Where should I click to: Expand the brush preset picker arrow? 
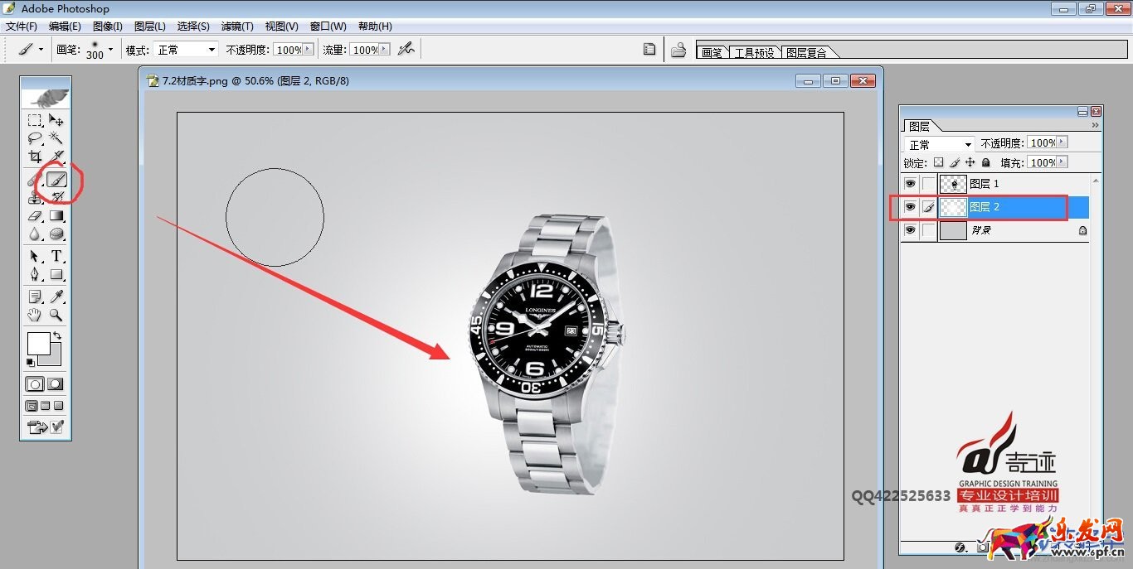[110, 50]
